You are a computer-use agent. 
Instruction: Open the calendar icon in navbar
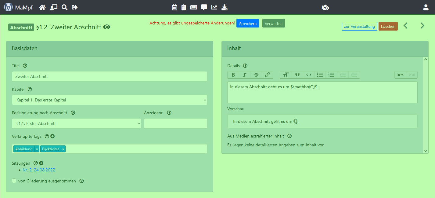(174, 7)
